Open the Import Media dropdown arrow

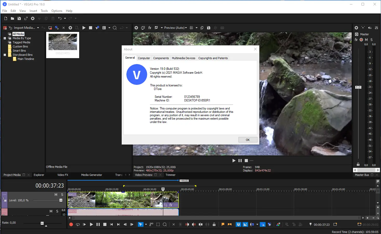[x=38, y=28]
